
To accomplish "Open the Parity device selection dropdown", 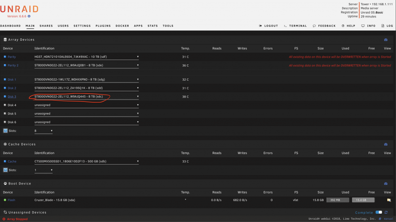I will 86,57.
